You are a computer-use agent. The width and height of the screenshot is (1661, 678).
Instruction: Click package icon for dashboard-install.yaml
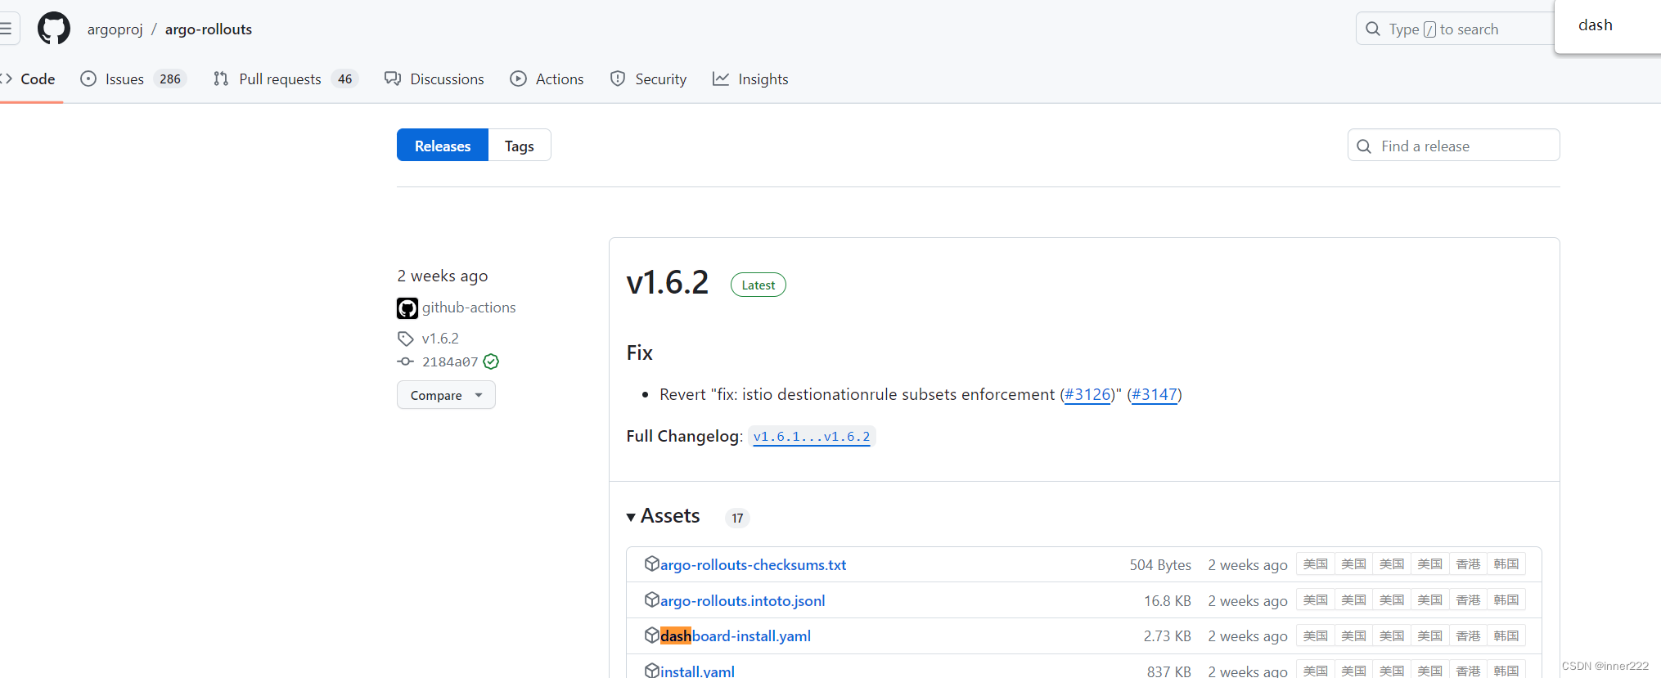[652, 635]
